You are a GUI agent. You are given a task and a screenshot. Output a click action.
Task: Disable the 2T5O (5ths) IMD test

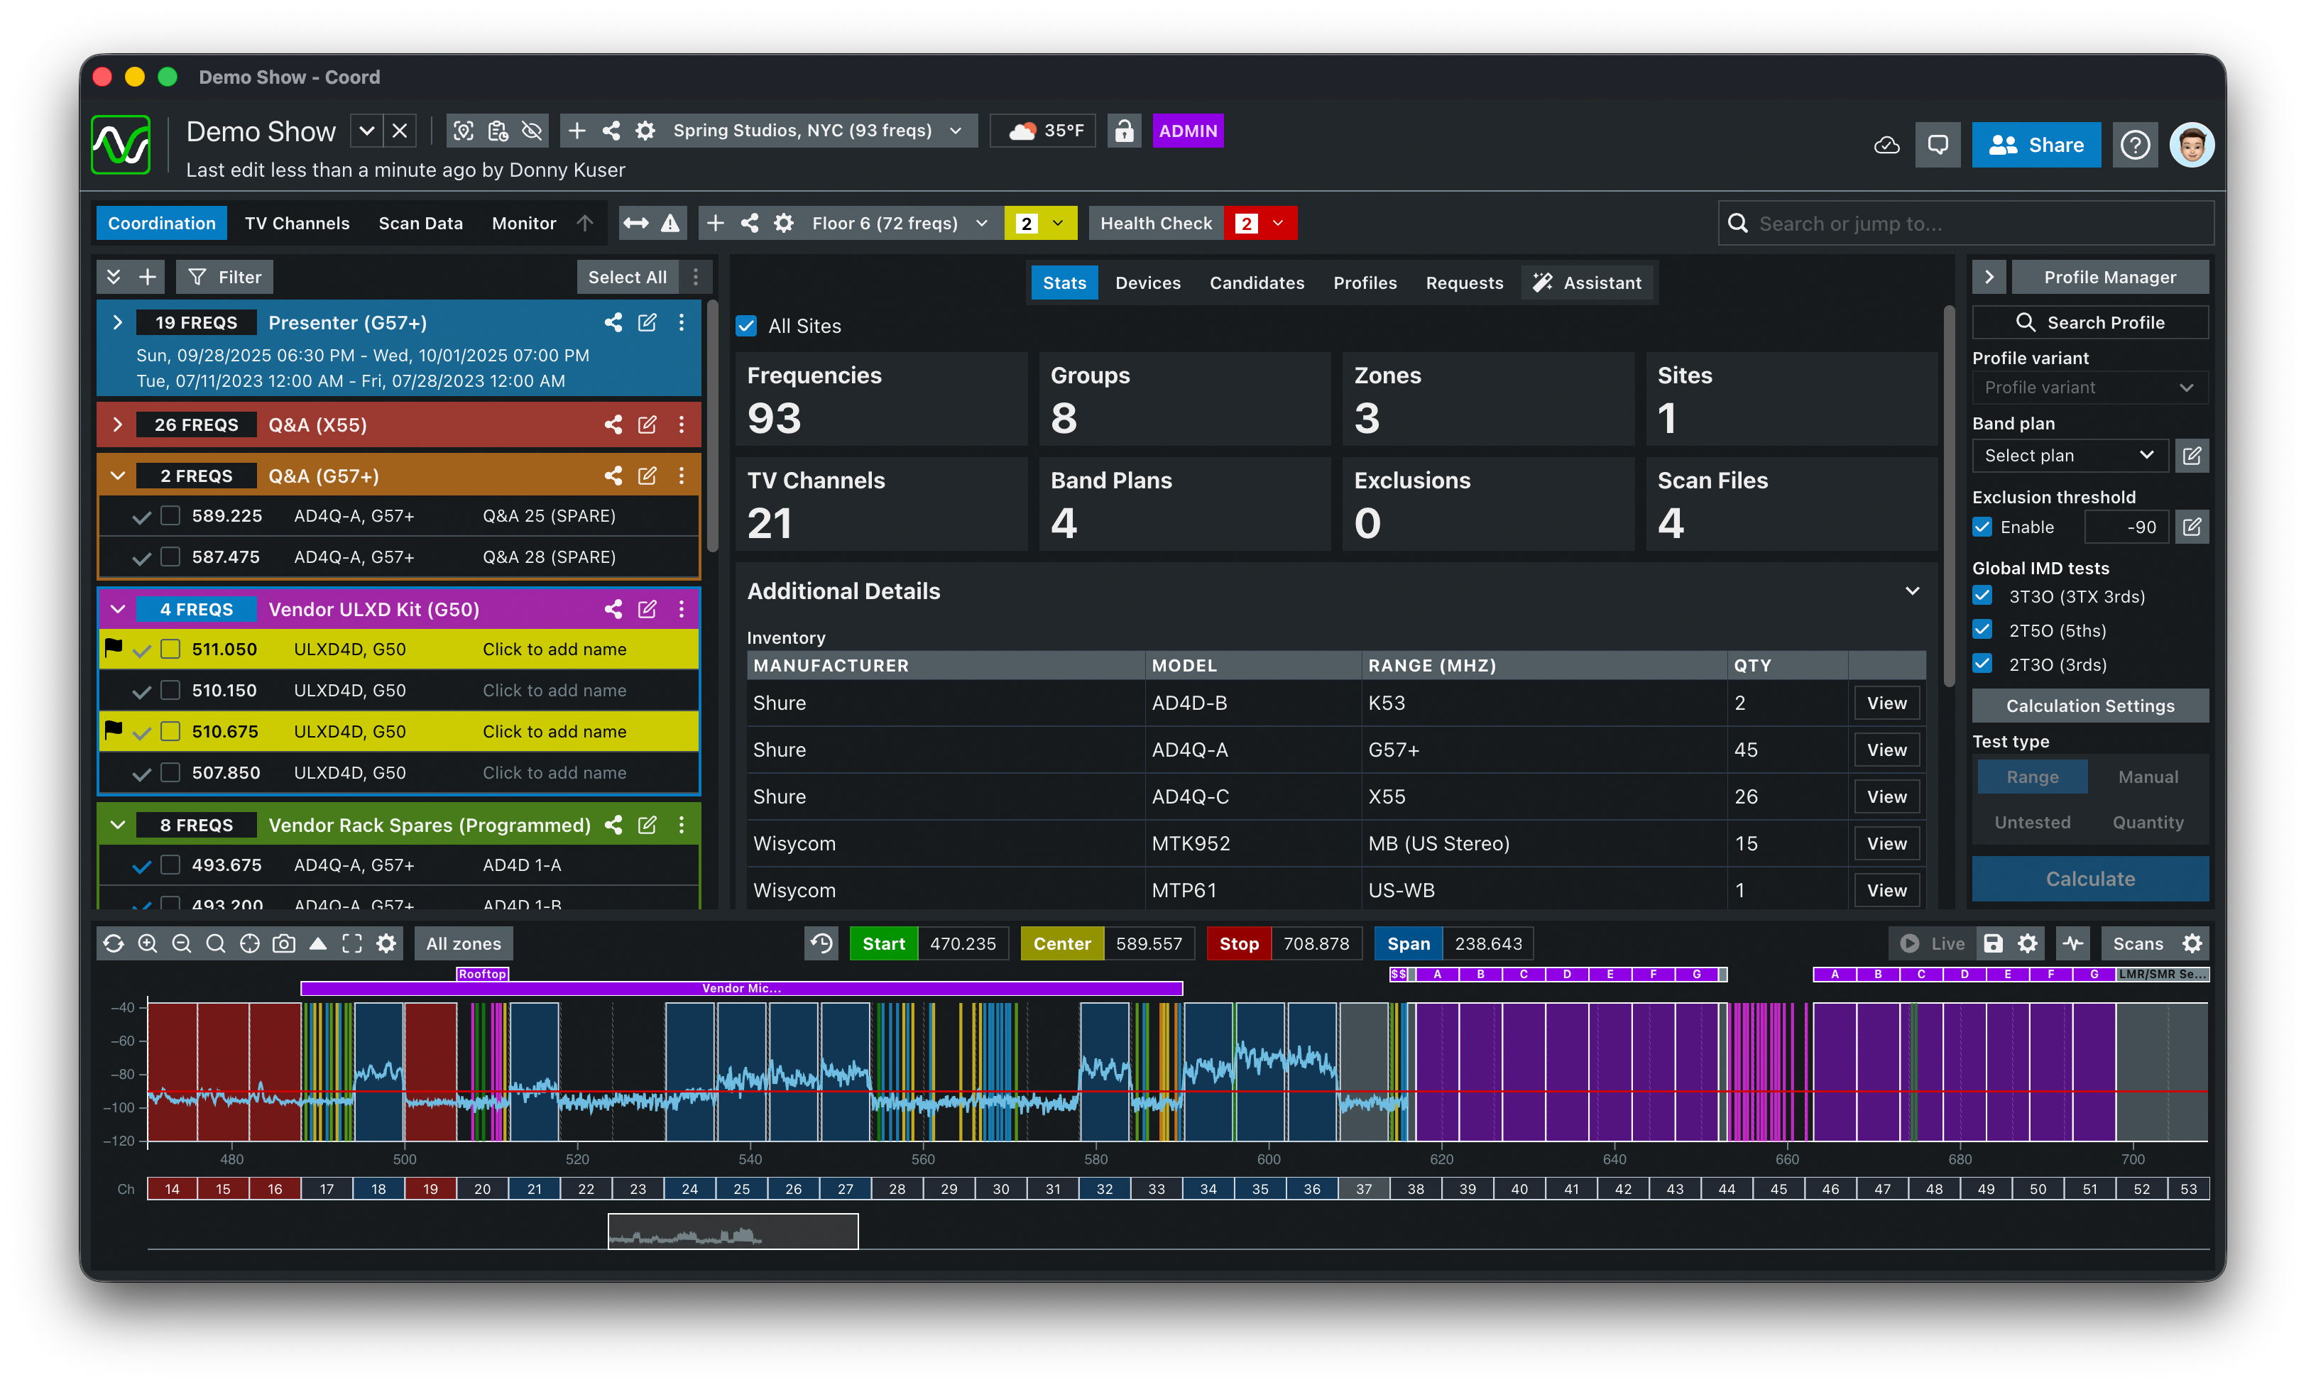tap(1982, 630)
